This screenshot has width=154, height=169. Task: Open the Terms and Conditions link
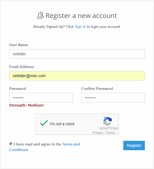click(x=45, y=147)
